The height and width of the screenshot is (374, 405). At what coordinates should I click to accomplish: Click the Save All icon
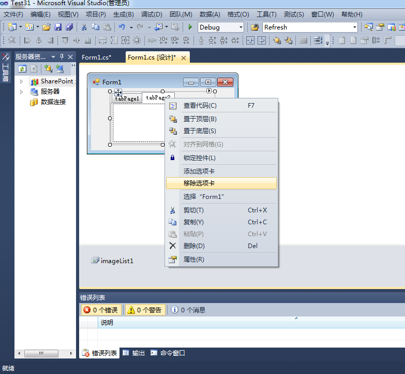(x=69, y=27)
